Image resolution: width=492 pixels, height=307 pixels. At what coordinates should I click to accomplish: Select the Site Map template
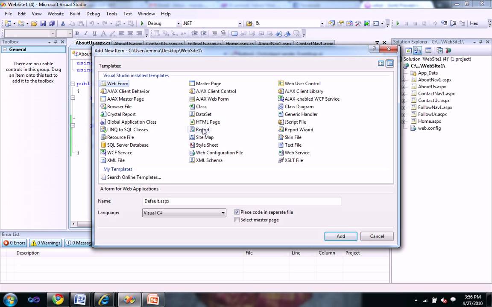pyautogui.click(x=202, y=137)
